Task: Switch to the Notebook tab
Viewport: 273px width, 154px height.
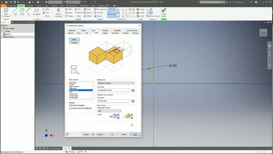Action: pos(72,30)
